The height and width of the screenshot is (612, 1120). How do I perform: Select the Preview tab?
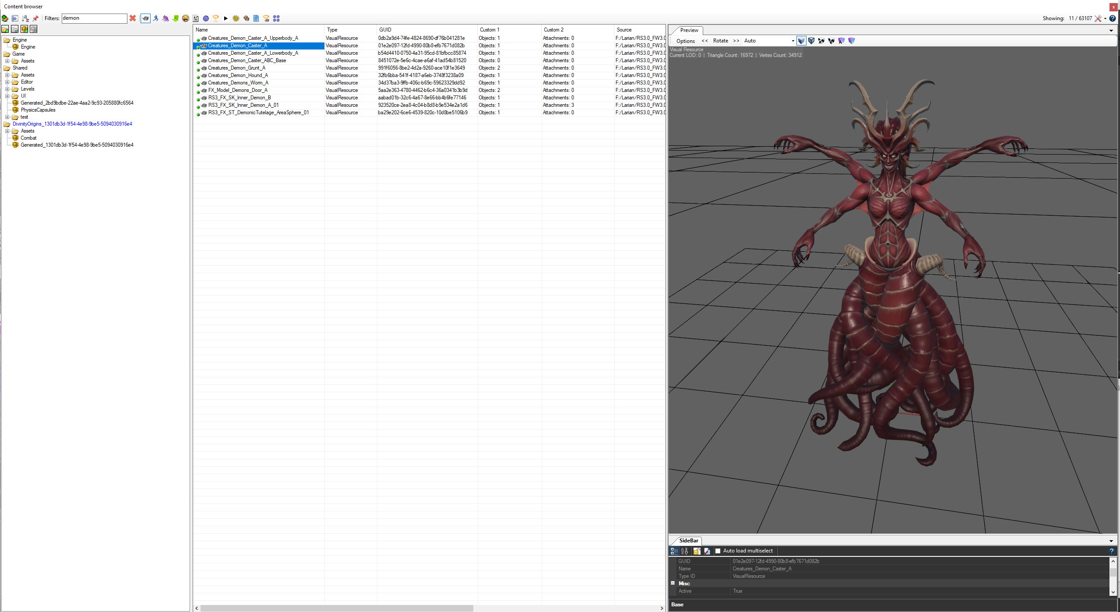coord(689,30)
